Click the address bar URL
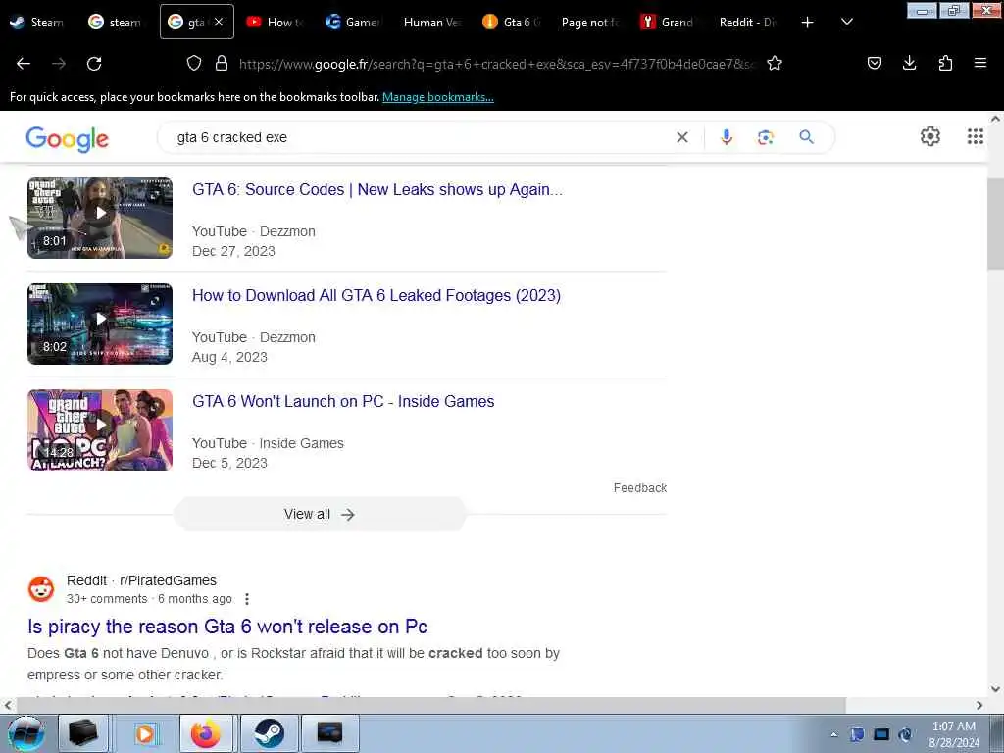1004x753 pixels. (x=496, y=64)
